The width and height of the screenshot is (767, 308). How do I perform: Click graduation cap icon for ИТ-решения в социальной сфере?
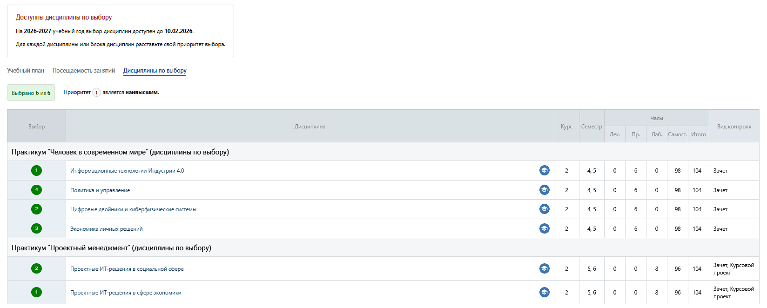[x=544, y=268]
